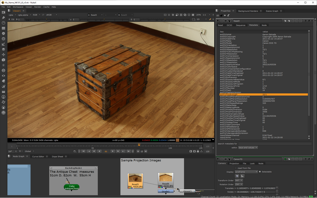Open the 3D nodes cube icon
This screenshot has height=198, width=317.
[3, 60]
